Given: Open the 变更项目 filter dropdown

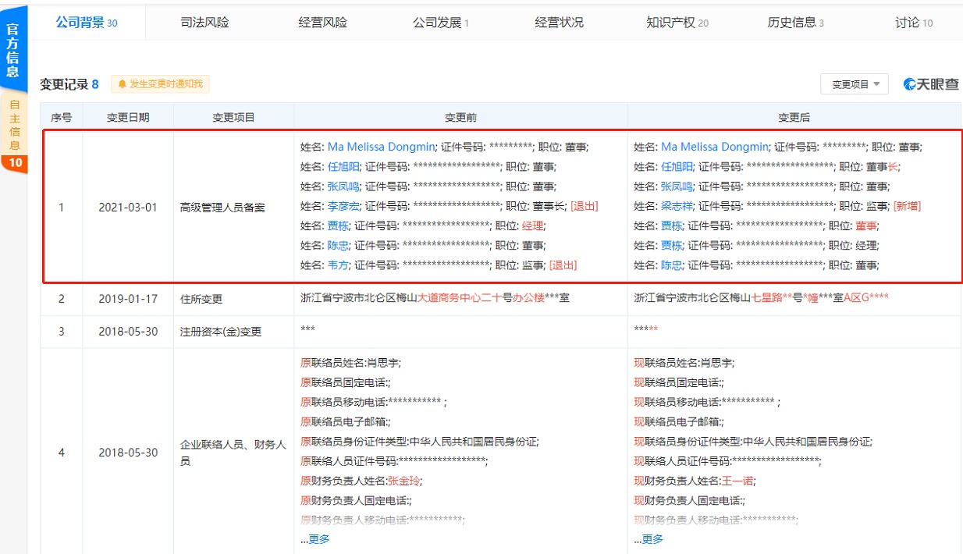Looking at the screenshot, I should pos(855,84).
